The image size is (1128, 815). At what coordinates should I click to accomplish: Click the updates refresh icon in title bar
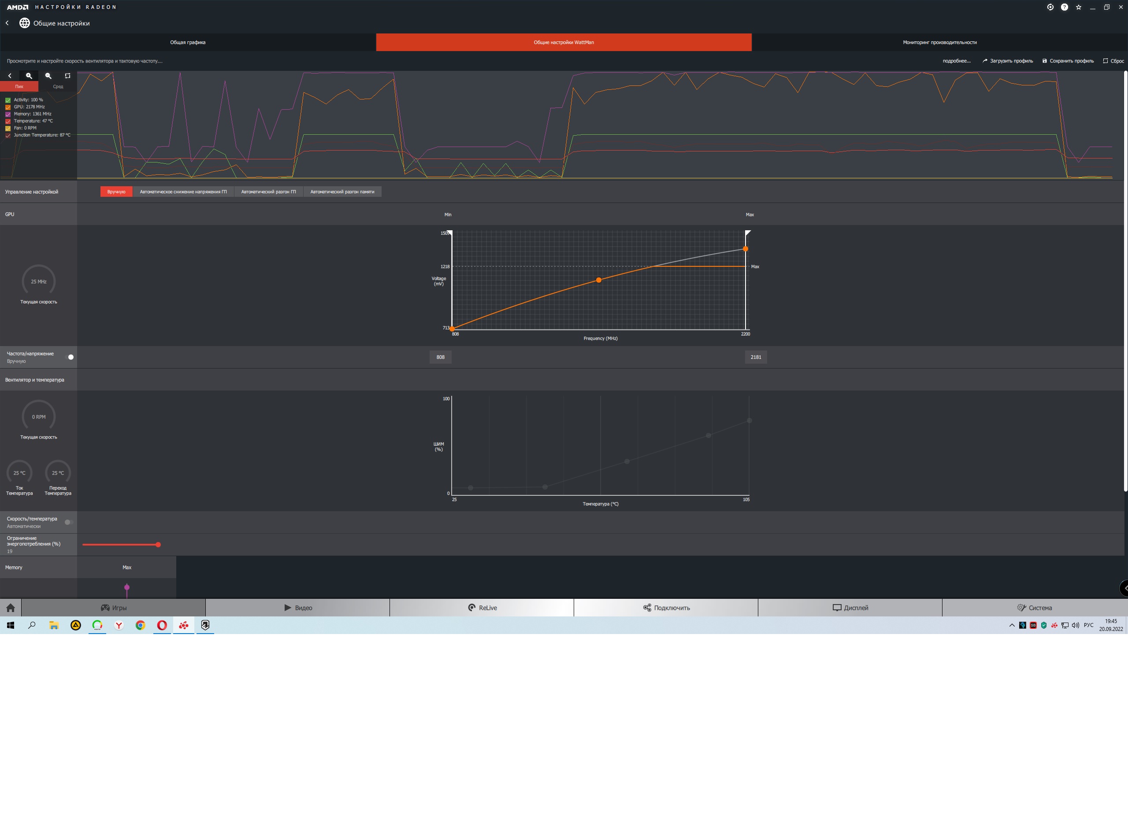(1050, 7)
